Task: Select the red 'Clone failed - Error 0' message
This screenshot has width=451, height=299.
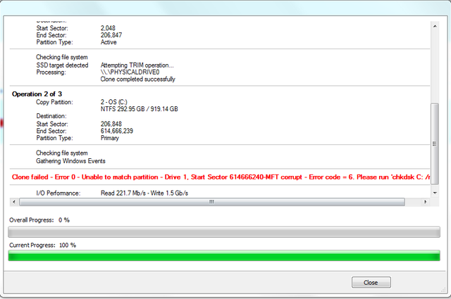Action: click(x=221, y=177)
